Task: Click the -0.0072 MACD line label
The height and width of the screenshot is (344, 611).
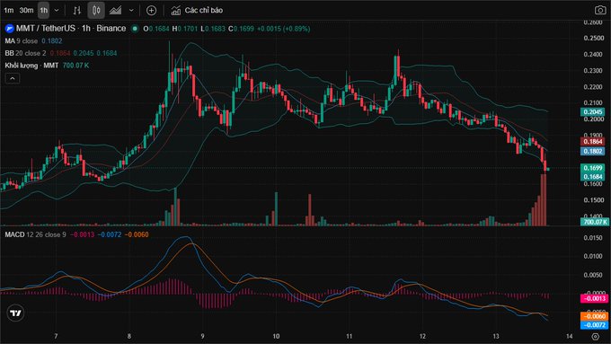Action: [x=594, y=325]
